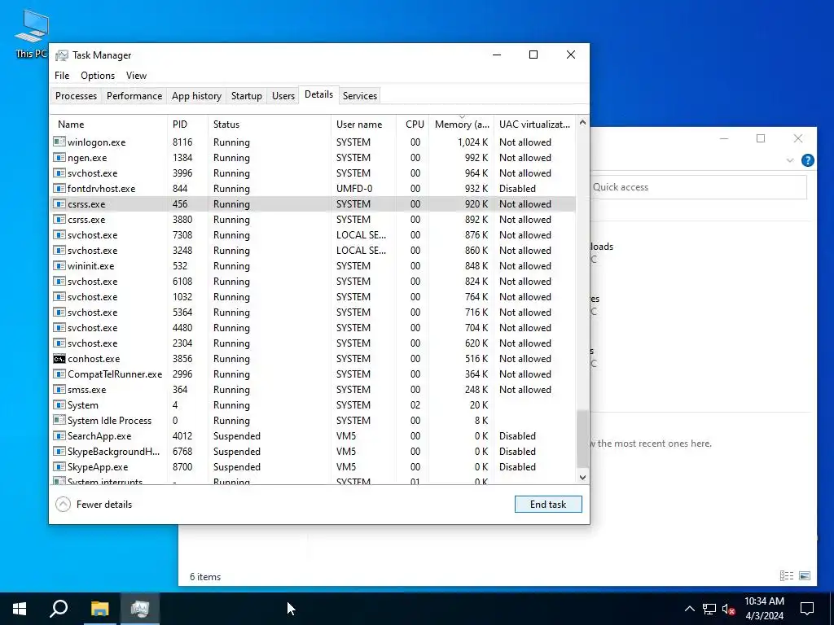Select svchost.exe row with PID 6108

[314, 281]
